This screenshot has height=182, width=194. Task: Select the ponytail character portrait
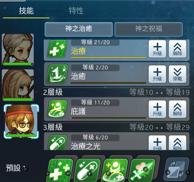(x=18, y=50)
